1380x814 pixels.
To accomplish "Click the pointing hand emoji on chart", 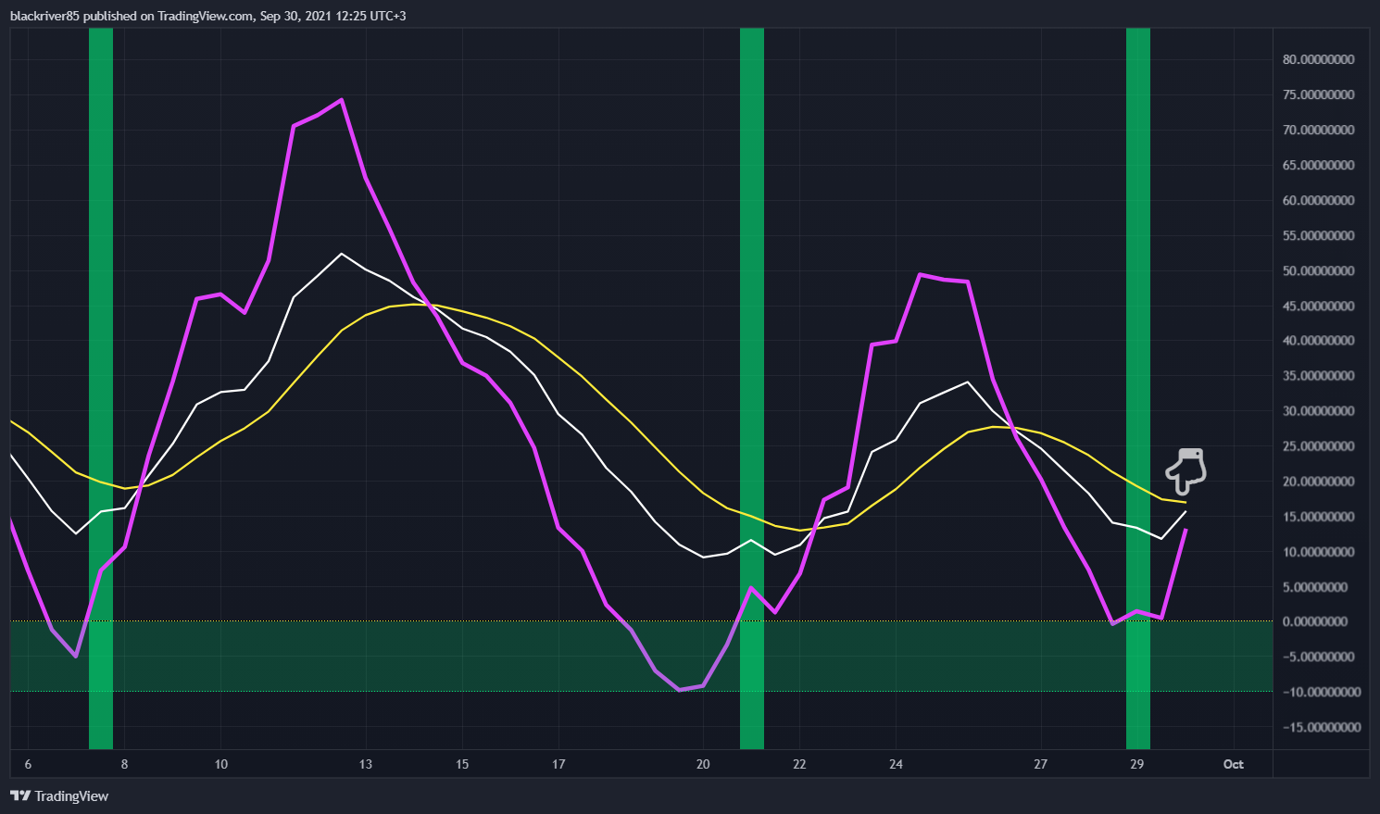I will pyautogui.click(x=1186, y=470).
